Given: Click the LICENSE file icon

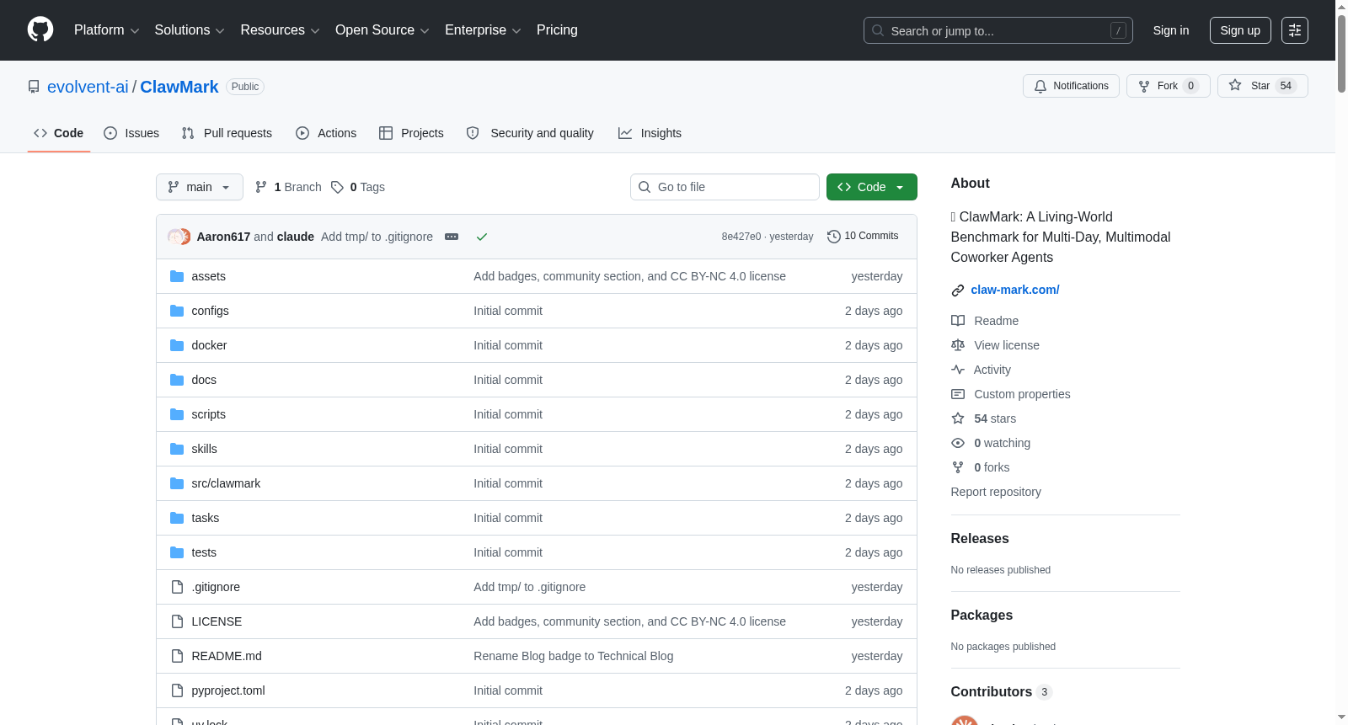Looking at the screenshot, I should coord(177,621).
